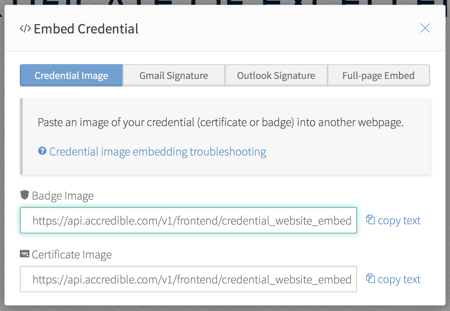Focus the Certificate Image URL field
The height and width of the screenshot is (311, 450).
click(x=188, y=279)
